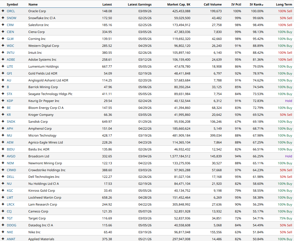Click Oracle's 100% Sell long term rating
The image size is (294, 241).
(285, 11)
